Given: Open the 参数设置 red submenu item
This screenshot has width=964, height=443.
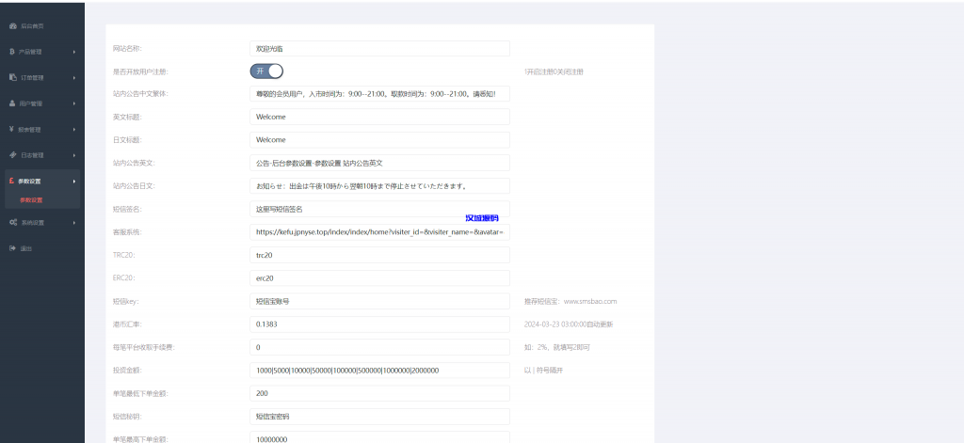Looking at the screenshot, I should click(x=31, y=200).
